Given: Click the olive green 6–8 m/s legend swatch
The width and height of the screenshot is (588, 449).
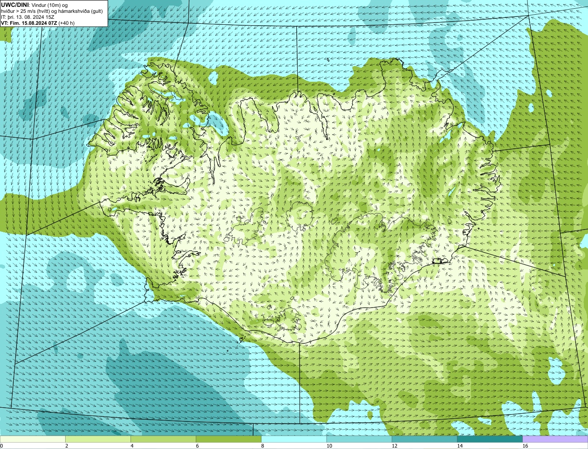Looking at the screenshot, I should (228, 439).
